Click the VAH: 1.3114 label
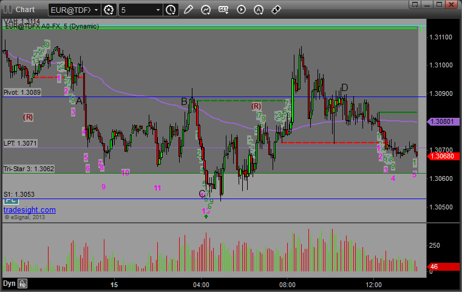Image resolution: width=462 pixels, height=292 pixels. [21, 21]
